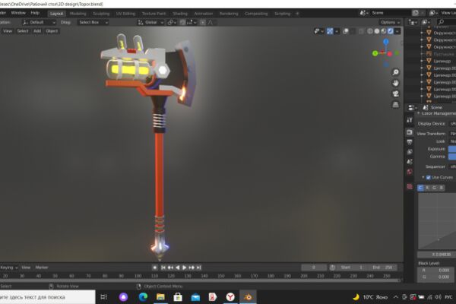
Task: Switch perspective/orthographic with the grid icon
Action: [x=395, y=104]
